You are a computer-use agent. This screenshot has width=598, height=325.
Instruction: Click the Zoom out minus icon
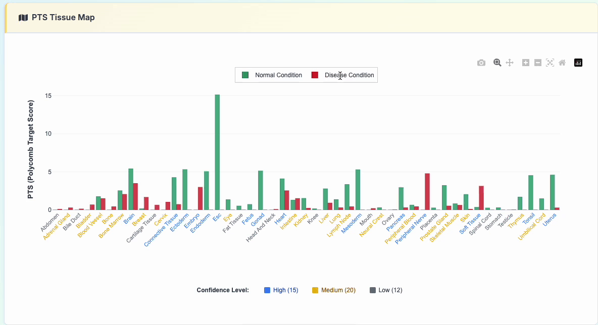[538, 63]
